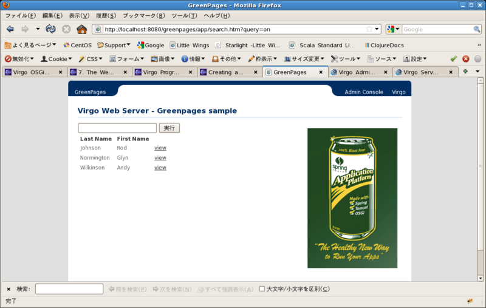Open the ツール(T) menu
486x308 pixels.
coord(184,16)
